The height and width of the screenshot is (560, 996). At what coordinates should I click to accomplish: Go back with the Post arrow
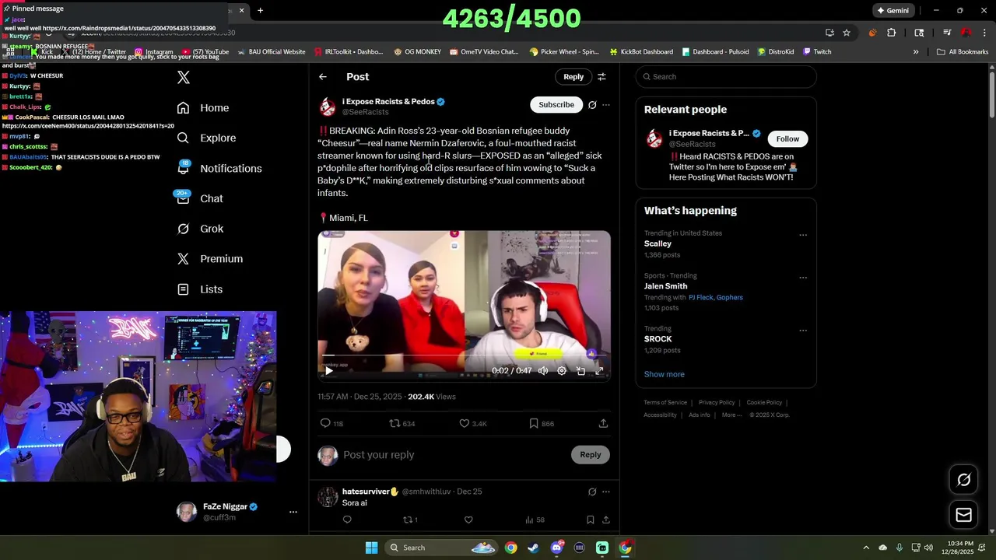(323, 76)
